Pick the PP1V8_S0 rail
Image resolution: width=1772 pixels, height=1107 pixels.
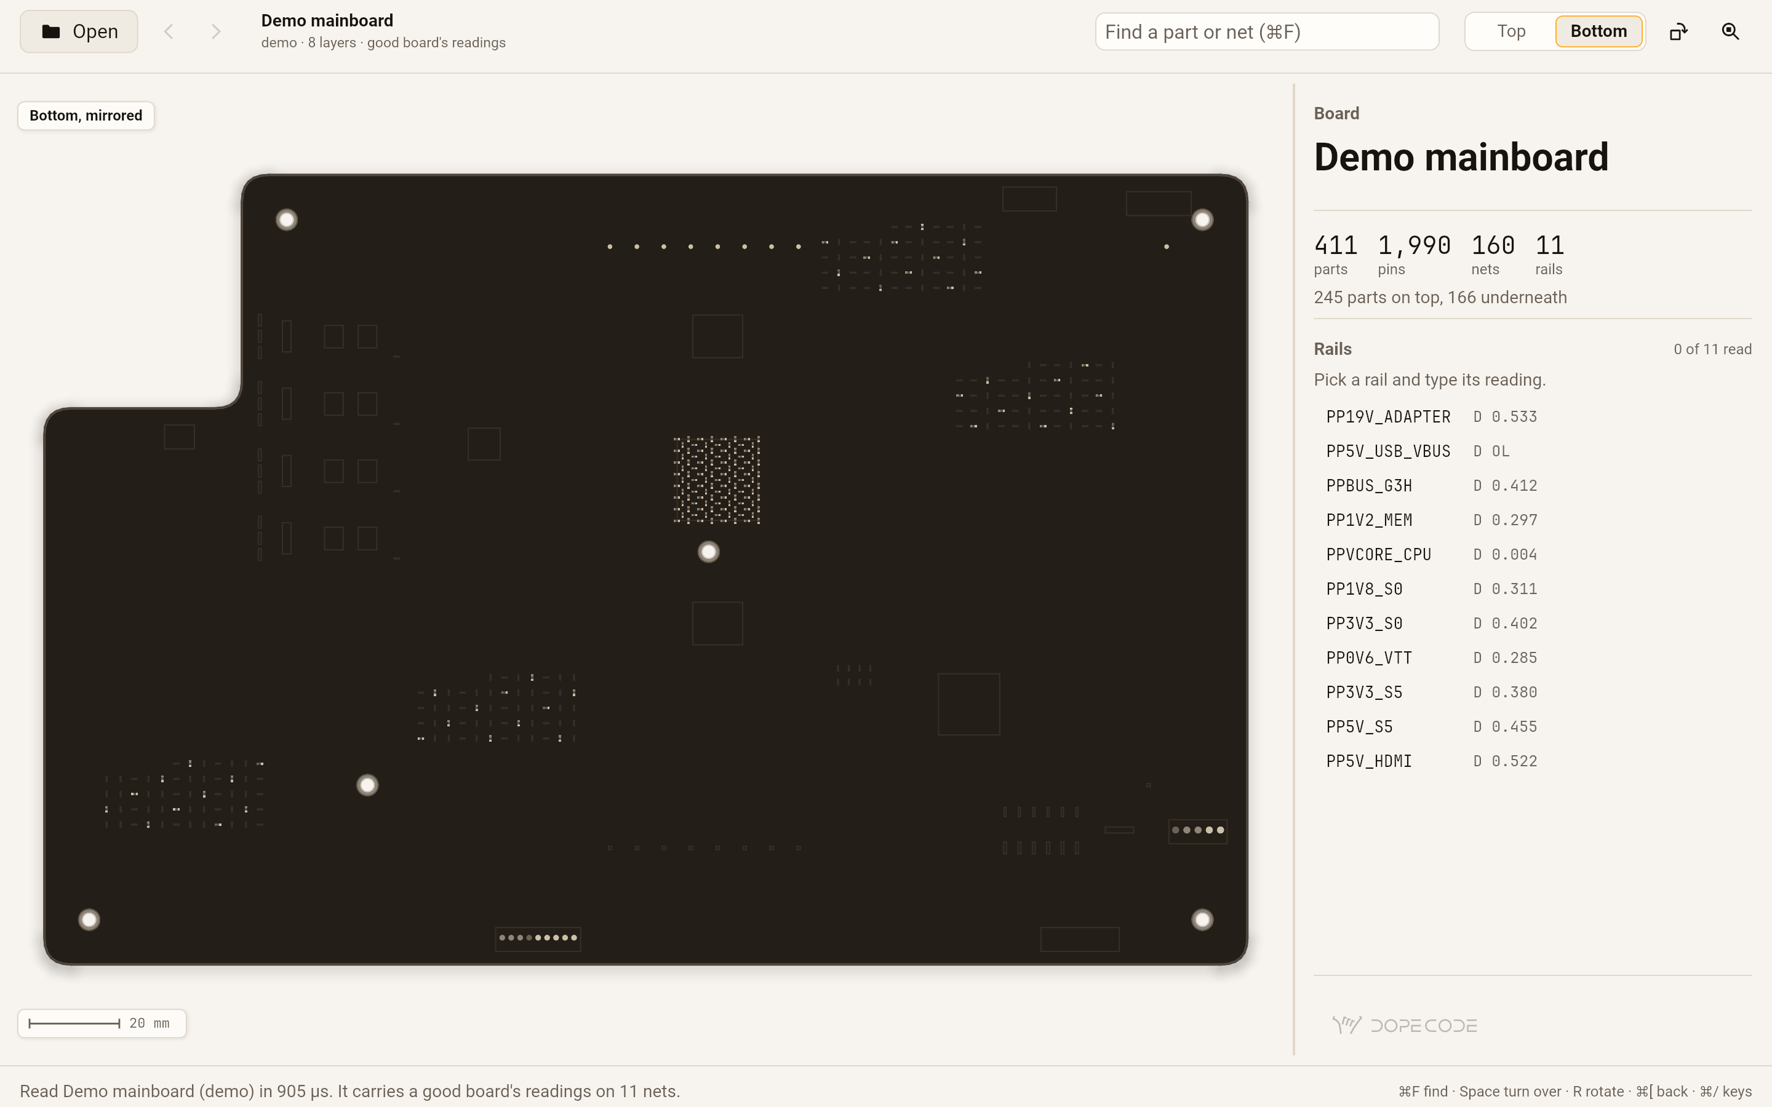[x=1533, y=589]
